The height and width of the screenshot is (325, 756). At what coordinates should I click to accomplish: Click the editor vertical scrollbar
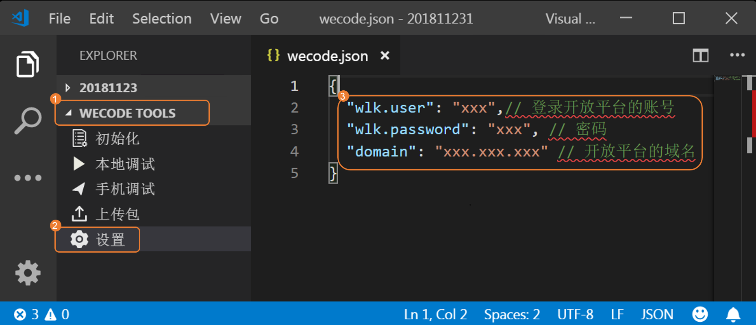(749, 188)
